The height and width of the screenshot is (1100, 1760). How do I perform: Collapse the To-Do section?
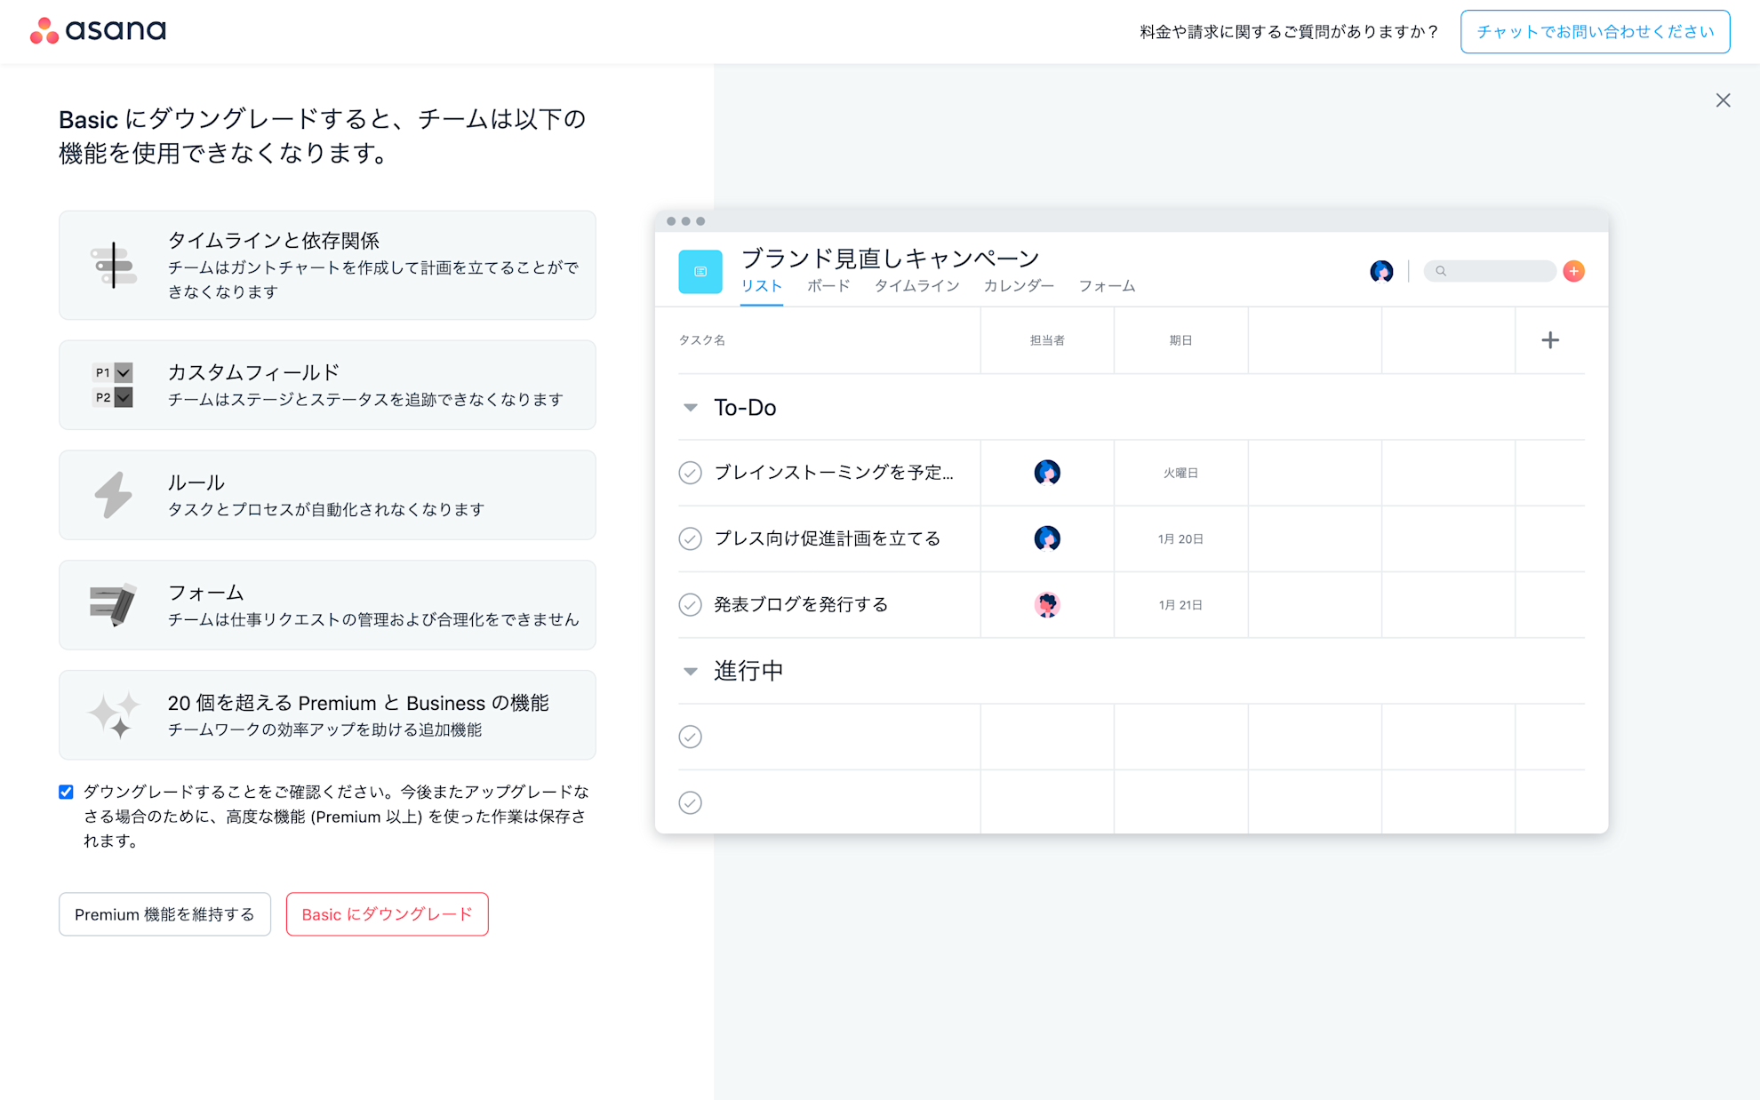(690, 408)
